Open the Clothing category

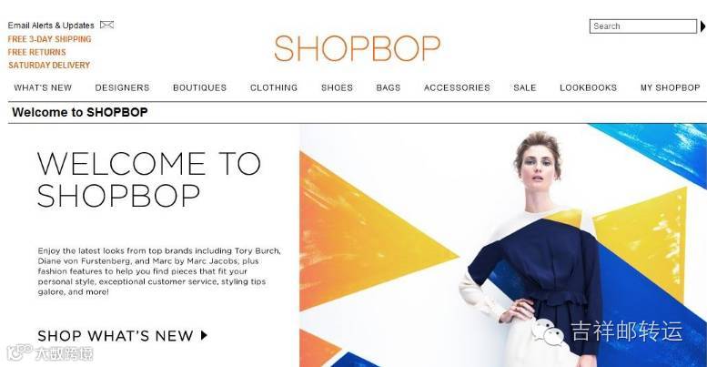274,87
